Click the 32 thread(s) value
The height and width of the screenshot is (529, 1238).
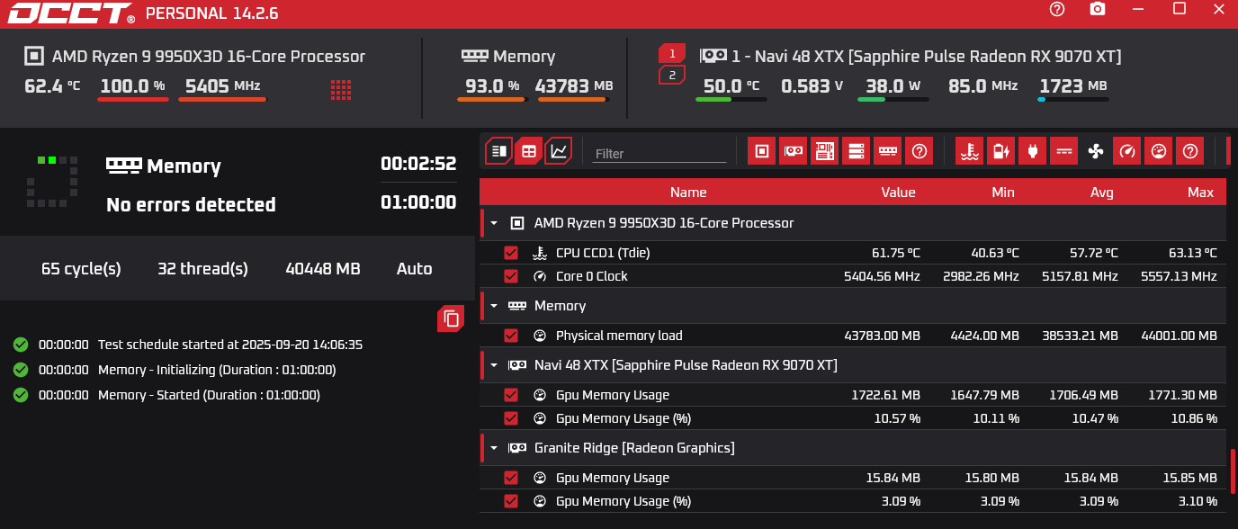pyautogui.click(x=202, y=268)
